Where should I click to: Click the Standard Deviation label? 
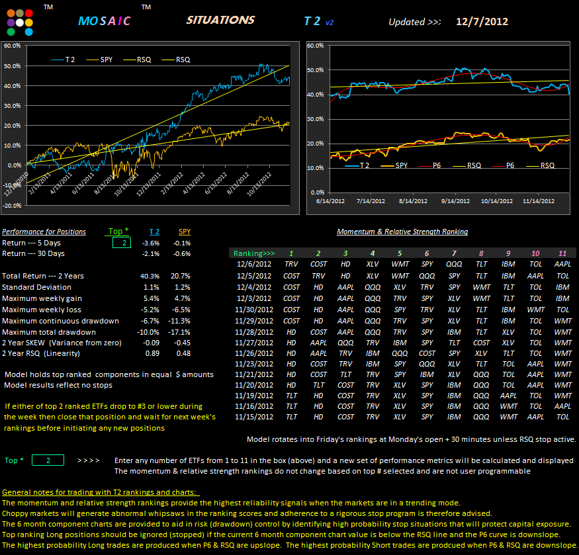(x=36, y=287)
